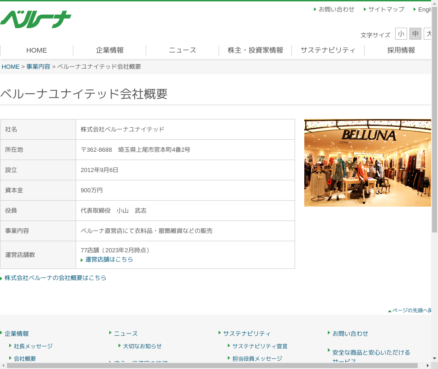438x369 pixels.
Task: Expand the 株主・投資家情報 menu
Action: pos(255,50)
